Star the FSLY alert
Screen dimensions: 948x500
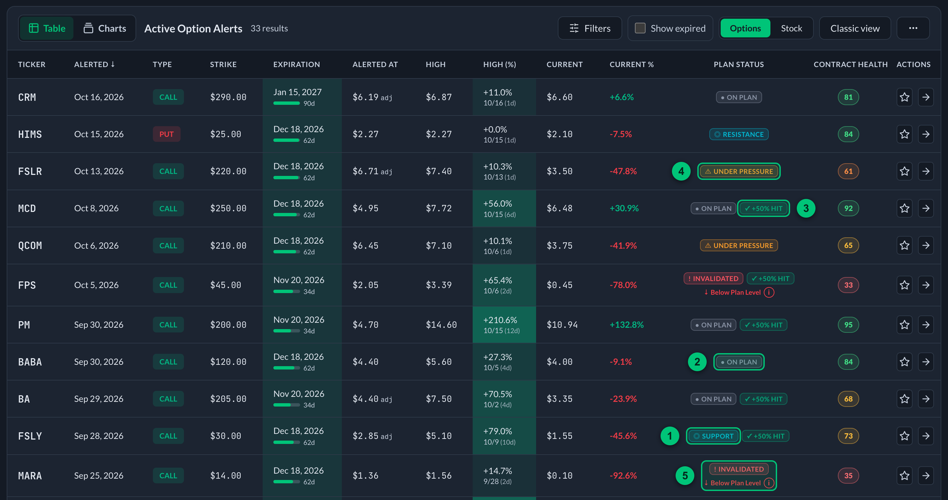[x=904, y=436]
